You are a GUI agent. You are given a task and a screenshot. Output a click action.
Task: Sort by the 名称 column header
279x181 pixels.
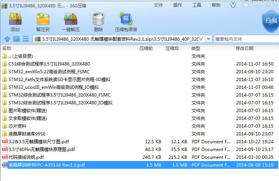[x=7, y=48]
